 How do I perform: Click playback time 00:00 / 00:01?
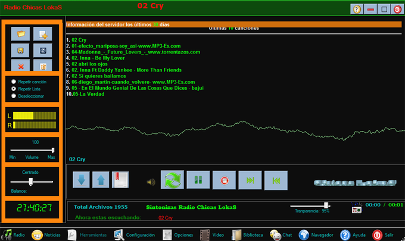click(x=384, y=205)
